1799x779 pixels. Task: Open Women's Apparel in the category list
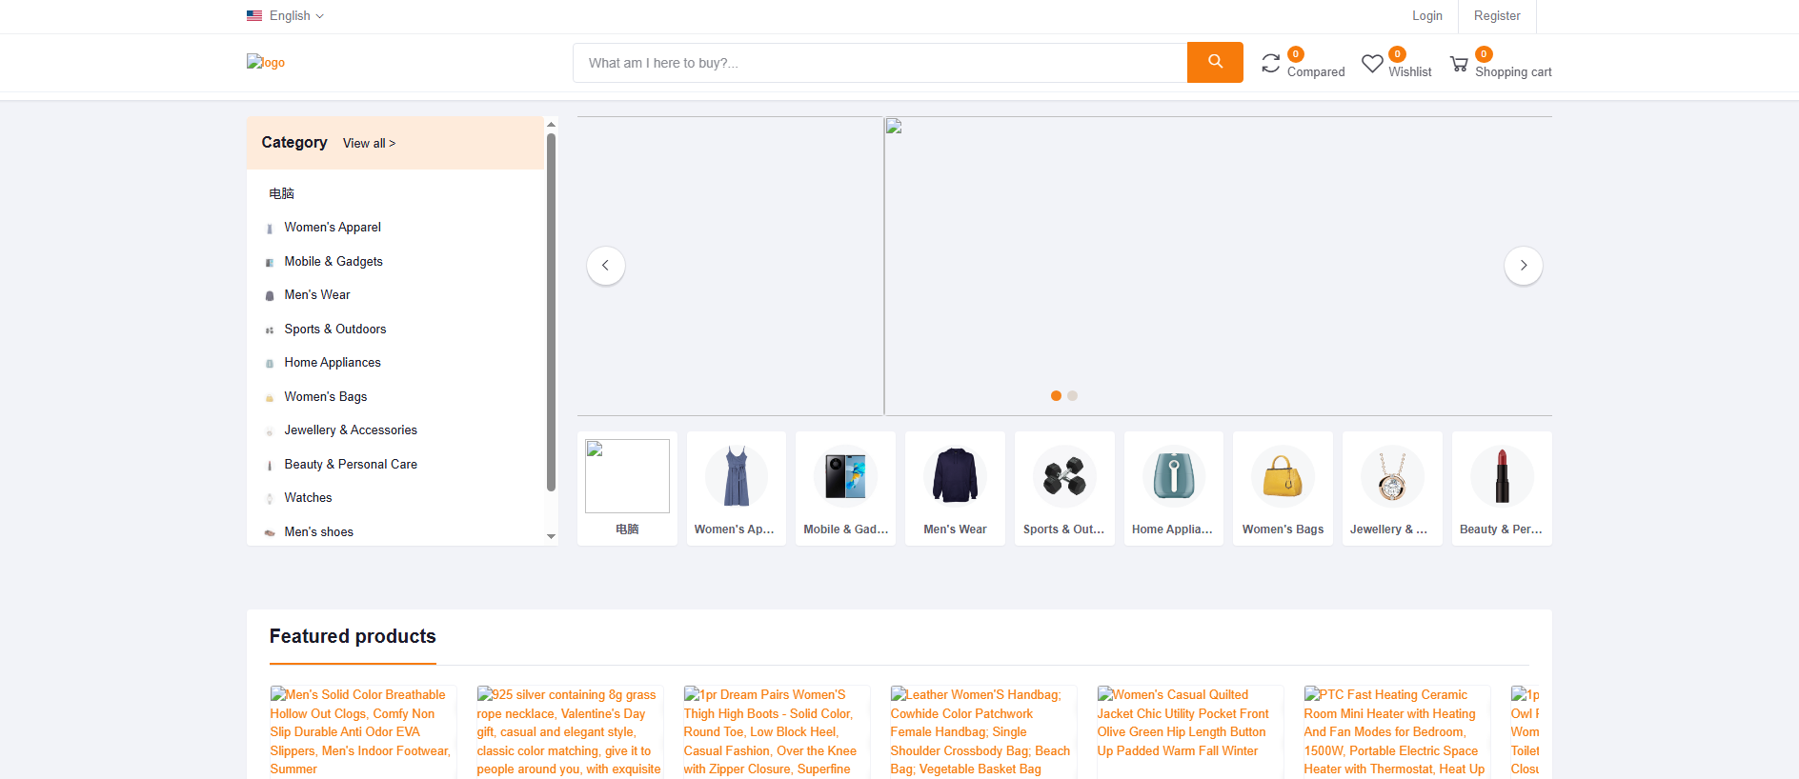click(x=333, y=228)
